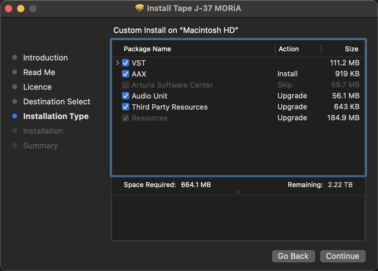Click the red close window button
The width and height of the screenshot is (378, 271).
[9, 9]
